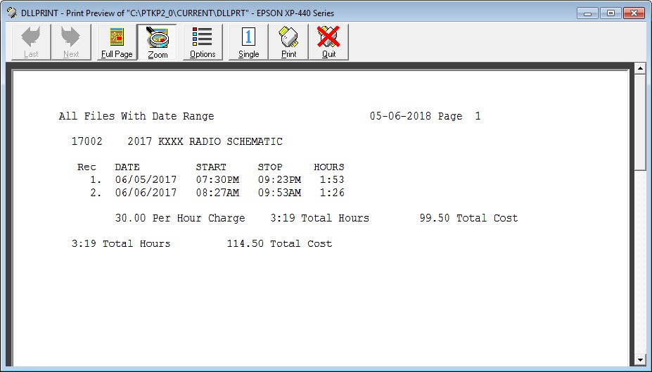
Task: Click '99.50 Total Cost'
Action: pyautogui.click(x=468, y=218)
